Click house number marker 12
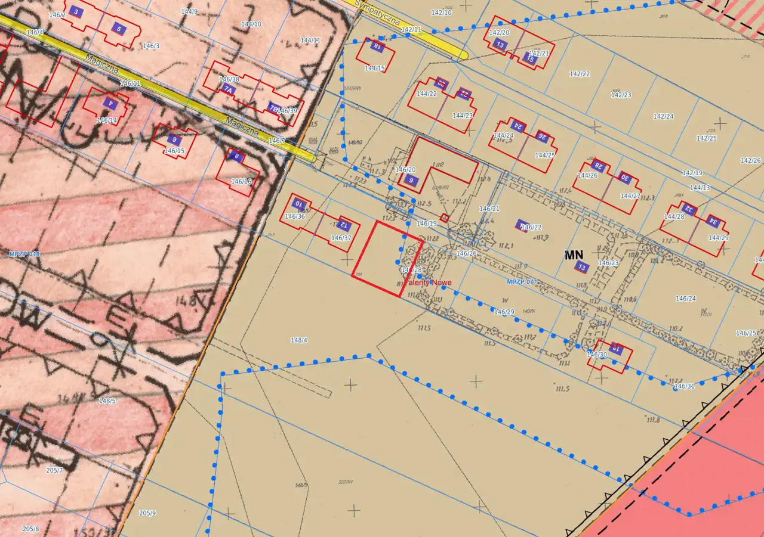764x537 pixels. click(x=343, y=225)
